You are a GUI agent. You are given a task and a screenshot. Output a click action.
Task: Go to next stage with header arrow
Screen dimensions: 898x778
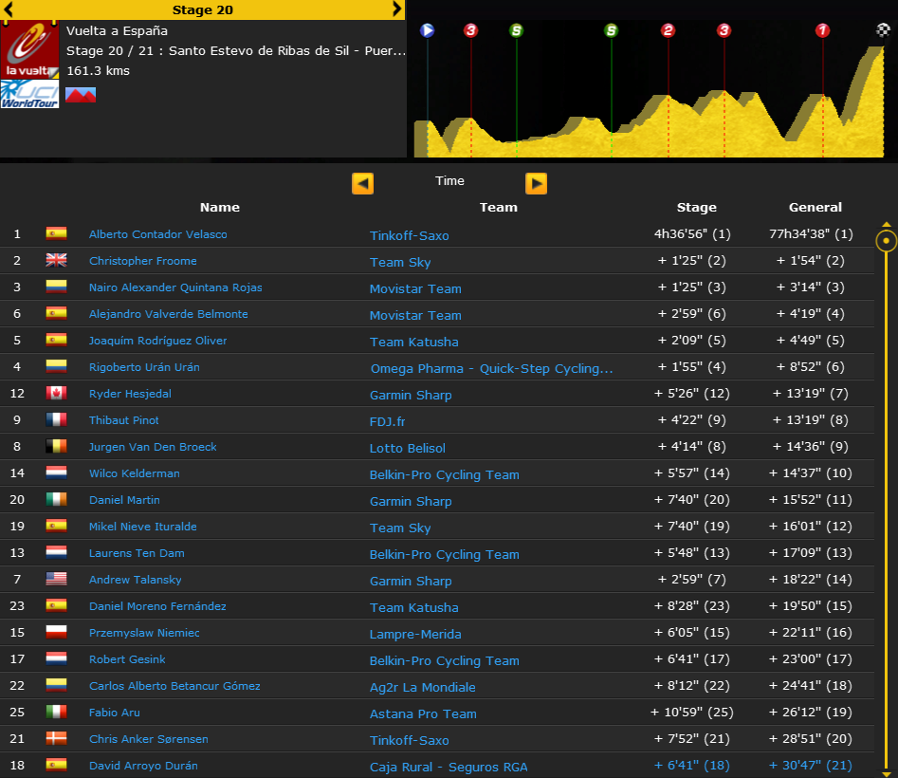396,9
